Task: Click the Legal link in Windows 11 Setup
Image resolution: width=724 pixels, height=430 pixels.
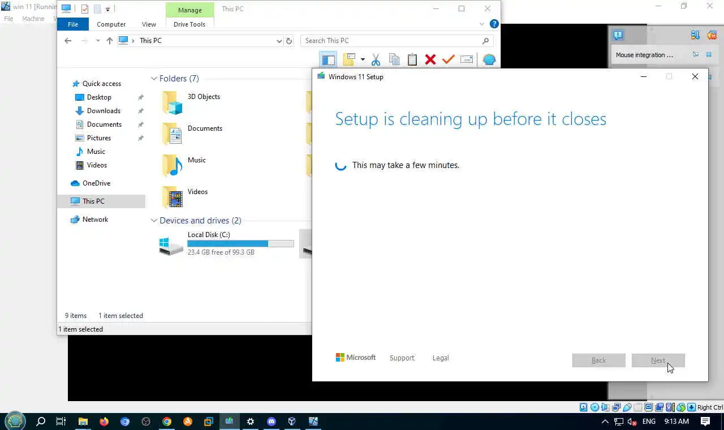Action: click(441, 358)
